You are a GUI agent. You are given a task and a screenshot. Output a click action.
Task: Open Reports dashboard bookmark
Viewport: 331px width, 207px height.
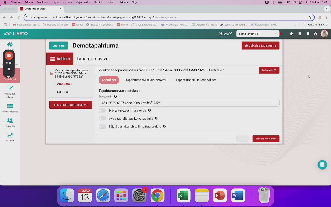(x=56, y=25)
